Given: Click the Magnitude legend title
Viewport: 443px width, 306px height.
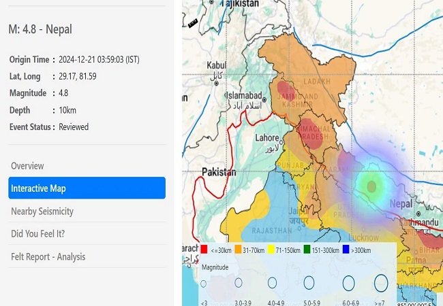Looking at the screenshot, I should click(215, 267).
